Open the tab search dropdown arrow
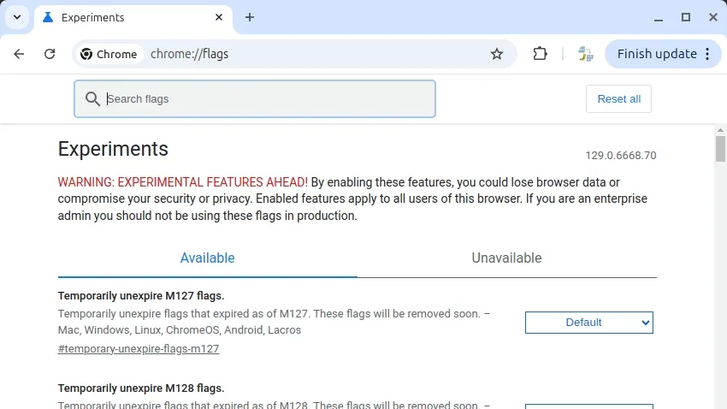Viewport: 727px width, 409px height. click(x=17, y=17)
